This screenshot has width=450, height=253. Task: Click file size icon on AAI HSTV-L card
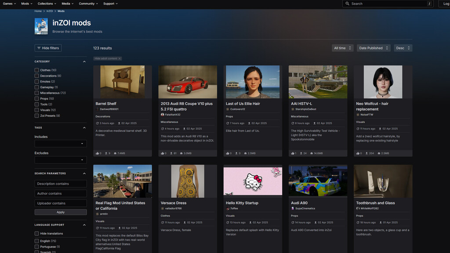tap(312, 153)
